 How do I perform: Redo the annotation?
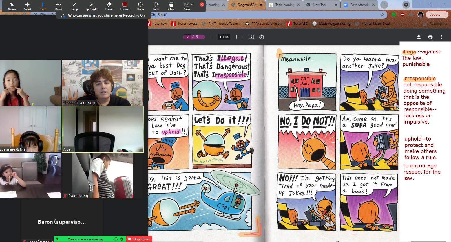pos(156,6)
